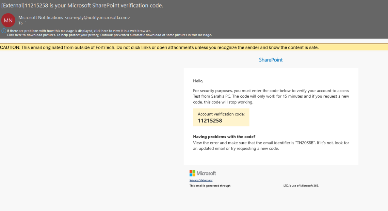Click the MN sender avatar circle

coord(8,20)
